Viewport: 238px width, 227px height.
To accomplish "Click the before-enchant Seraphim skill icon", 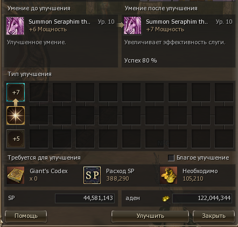I will tap(15, 25).
